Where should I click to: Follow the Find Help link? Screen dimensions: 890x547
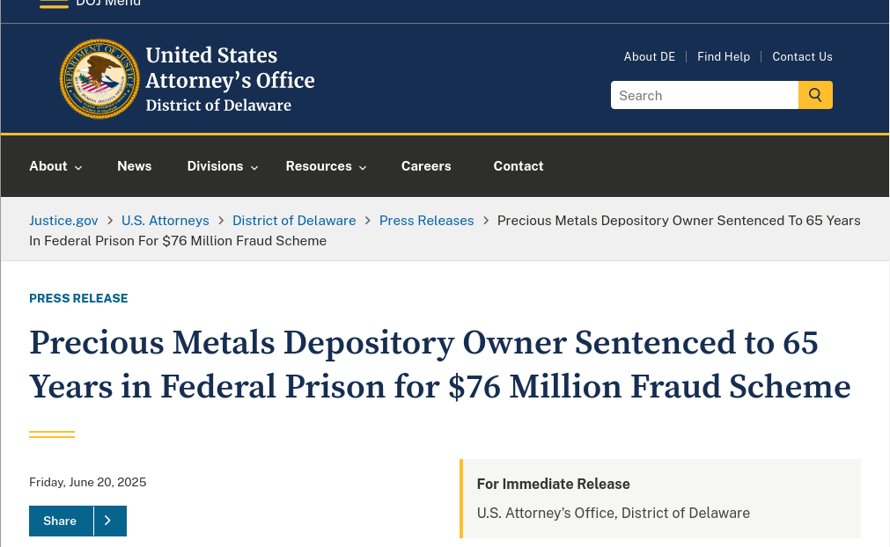724,56
